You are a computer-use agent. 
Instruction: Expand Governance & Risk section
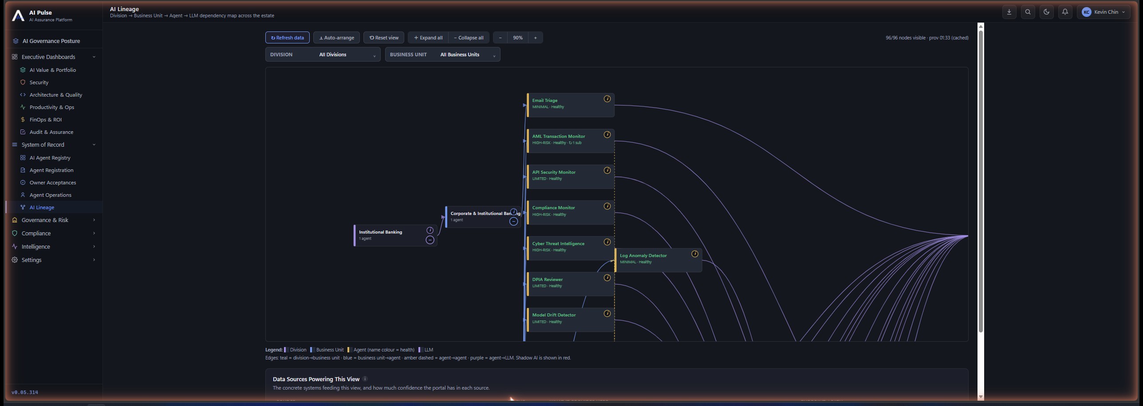(53, 220)
